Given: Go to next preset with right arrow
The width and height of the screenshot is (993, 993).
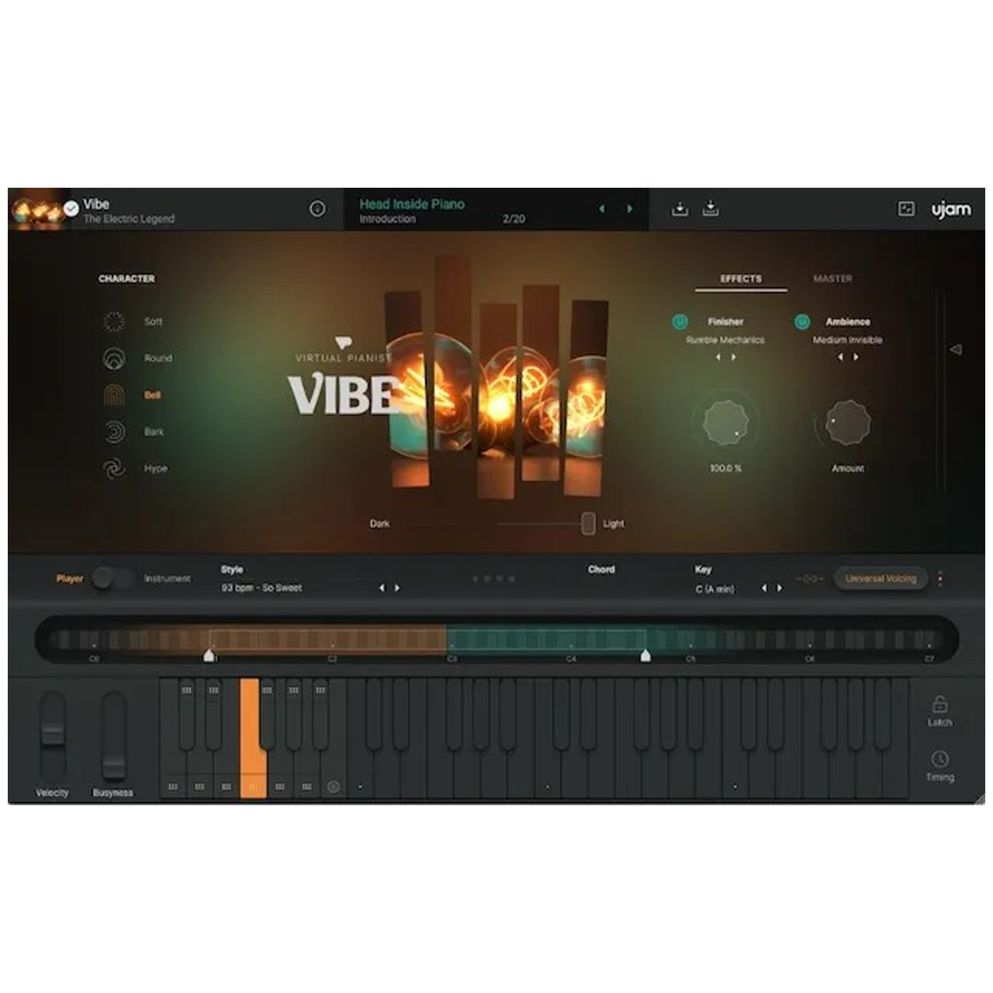Looking at the screenshot, I should [x=629, y=209].
